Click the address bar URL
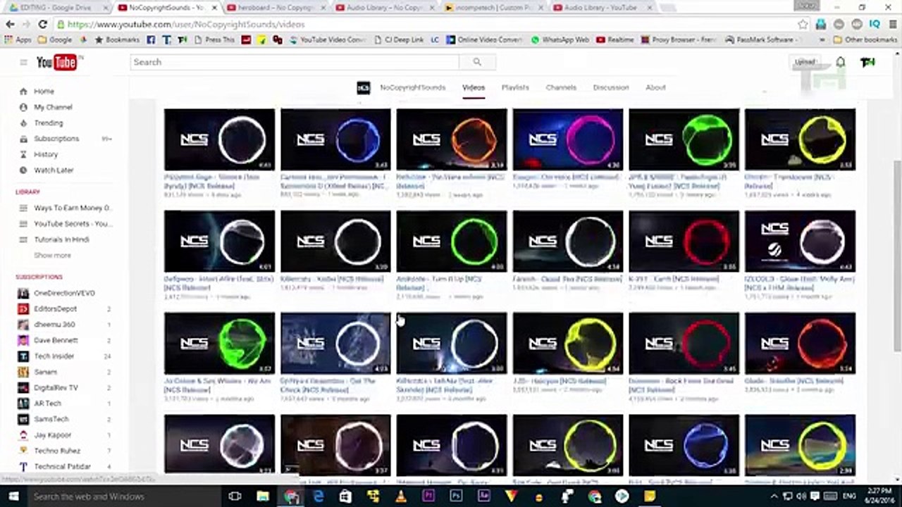 [x=186, y=24]
